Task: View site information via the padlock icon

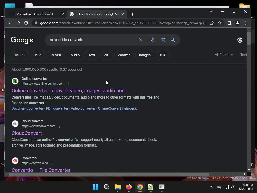Action: coord(36,23)
